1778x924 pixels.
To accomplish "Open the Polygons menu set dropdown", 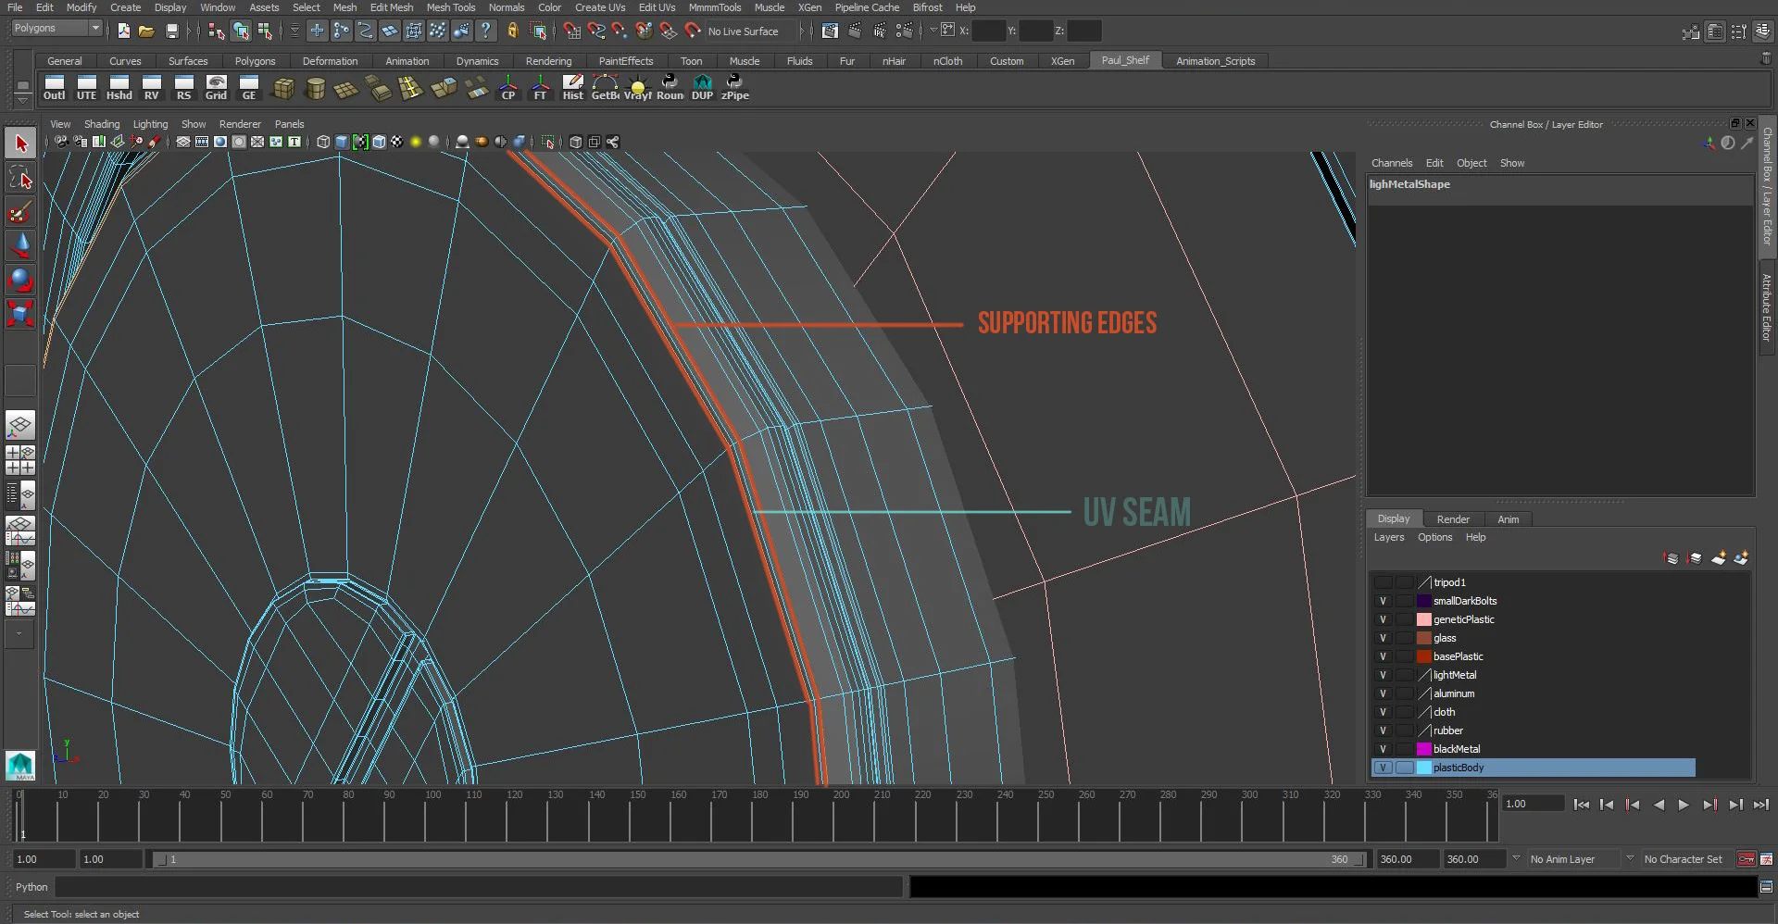I will (x=56, y=29).
